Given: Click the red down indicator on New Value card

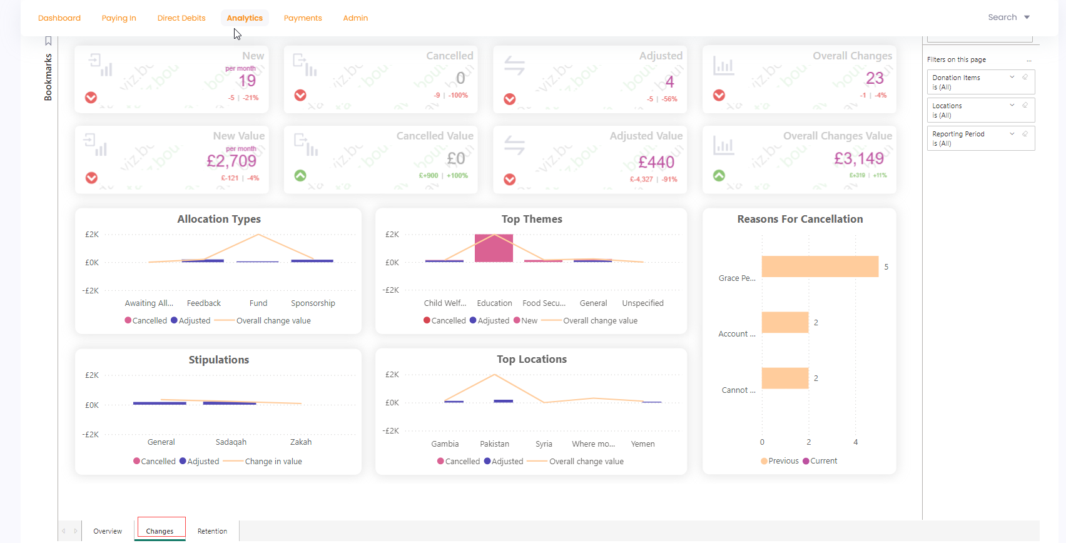Looking at the screenshot, I should pyautogui.click(x=91, y=178).
